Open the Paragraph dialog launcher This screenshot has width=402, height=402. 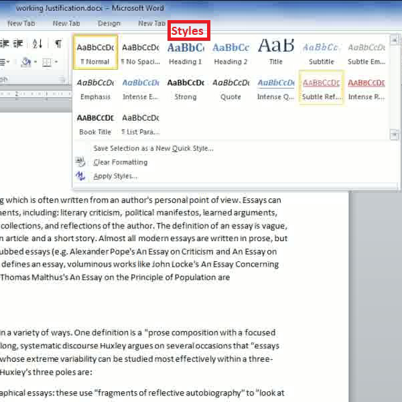[x=62, y=79]
